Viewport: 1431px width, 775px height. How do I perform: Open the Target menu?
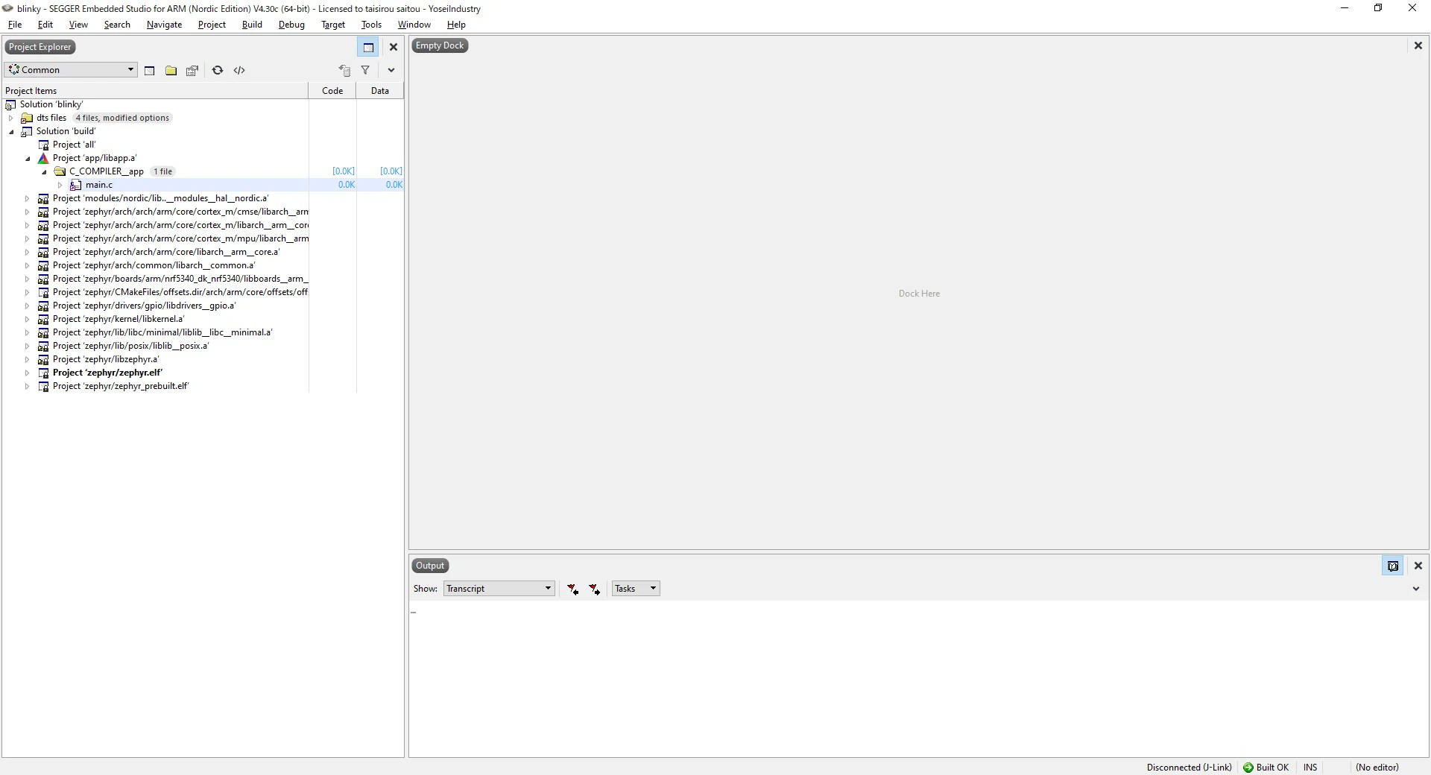point(333,25)
